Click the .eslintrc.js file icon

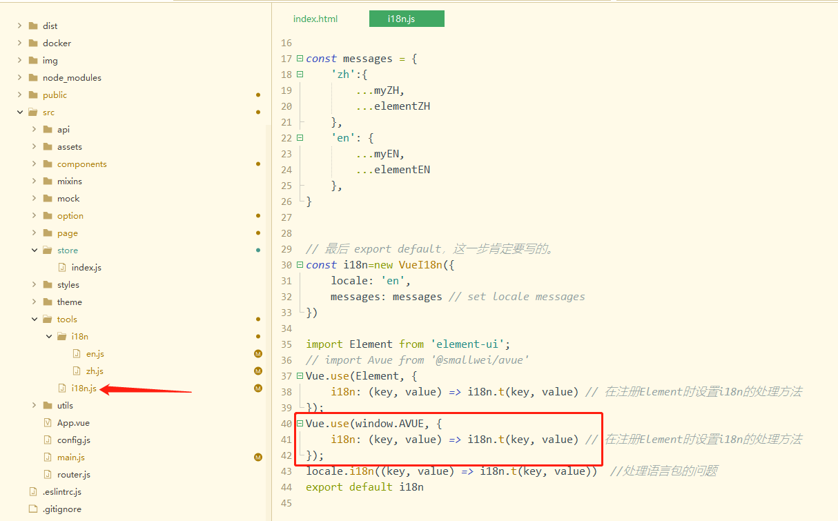point(33,491)
